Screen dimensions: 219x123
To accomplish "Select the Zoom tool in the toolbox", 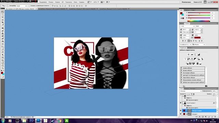I will pos(2,68).
